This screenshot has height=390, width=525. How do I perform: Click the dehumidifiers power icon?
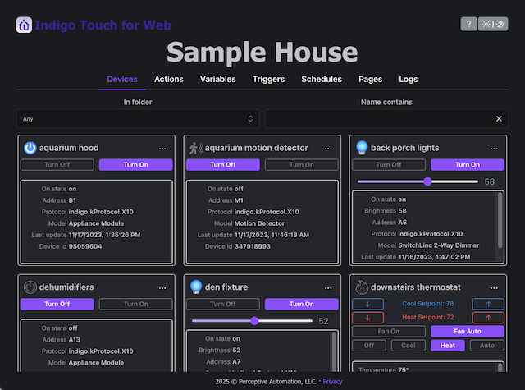click(30, 287)
